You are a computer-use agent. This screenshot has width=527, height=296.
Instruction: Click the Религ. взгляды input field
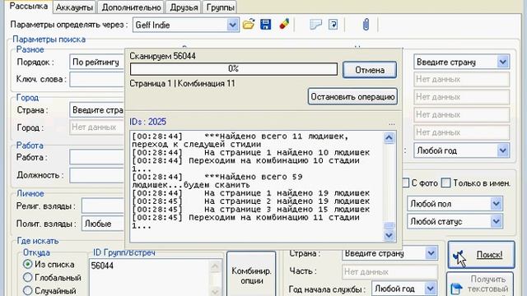(103, 206)
